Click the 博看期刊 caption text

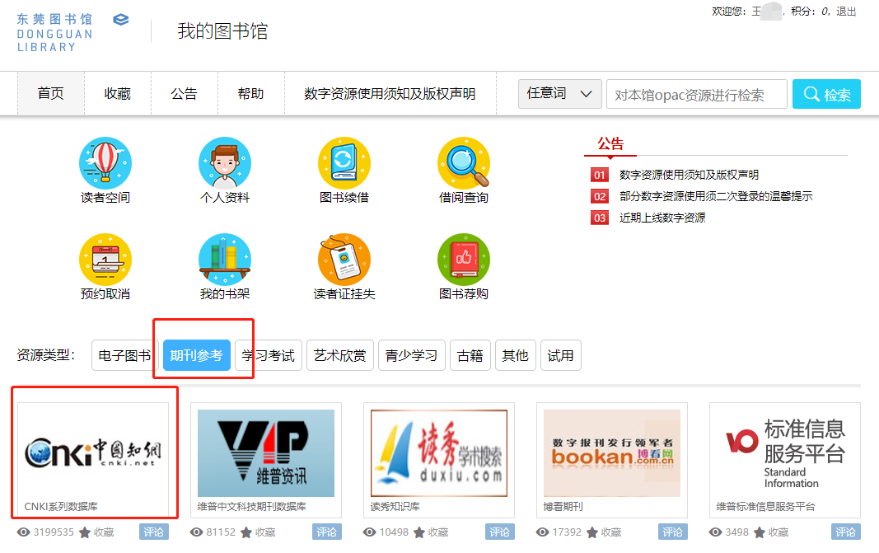563,507
